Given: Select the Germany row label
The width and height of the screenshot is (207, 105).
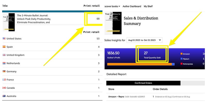Looking at the screenshot, I should click(11, 71).
